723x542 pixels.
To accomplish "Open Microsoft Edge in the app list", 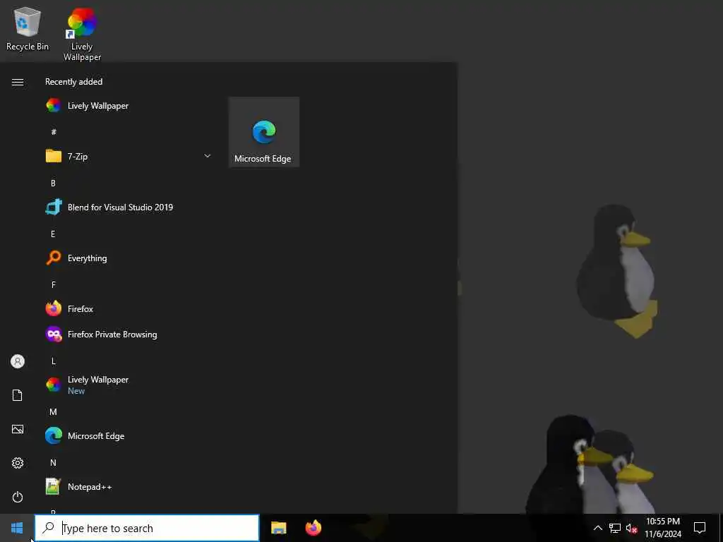I will 129,435.
